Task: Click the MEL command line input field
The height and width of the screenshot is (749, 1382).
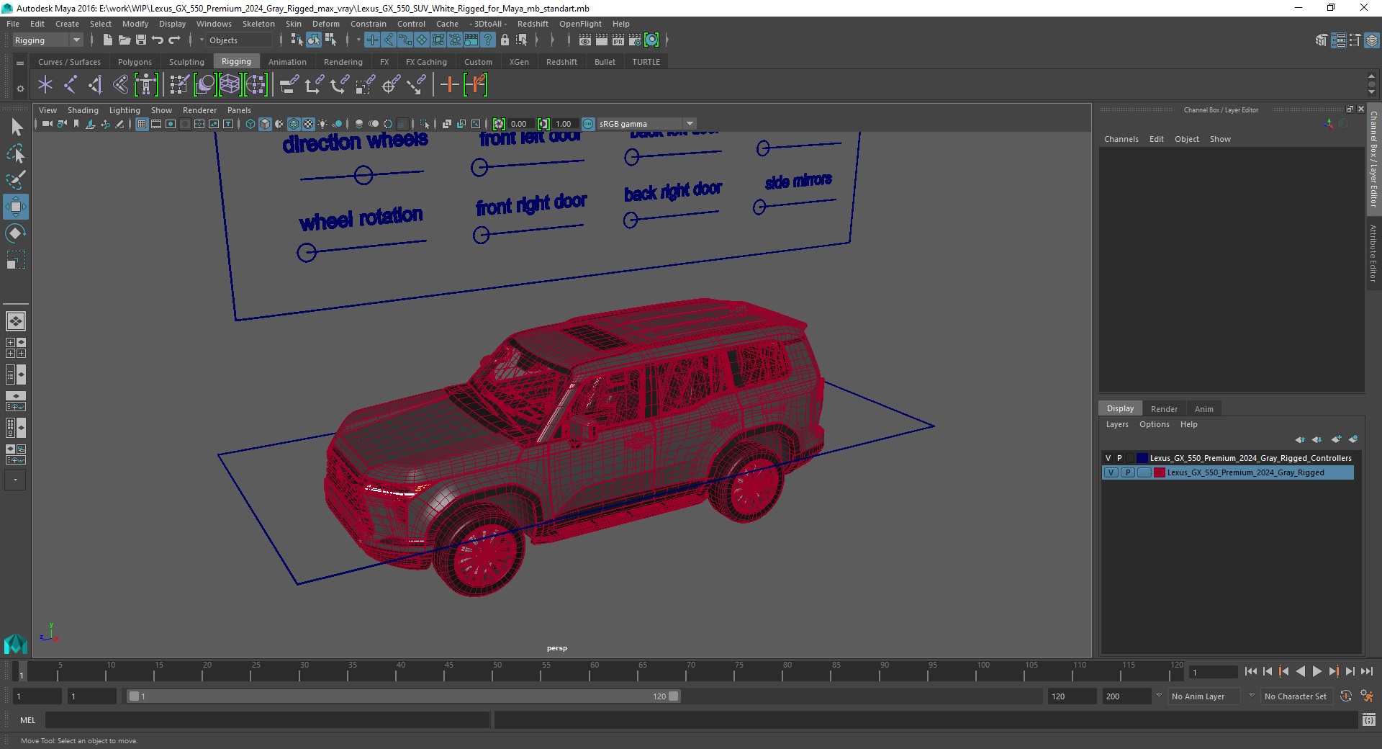Action: click(267, 719)
